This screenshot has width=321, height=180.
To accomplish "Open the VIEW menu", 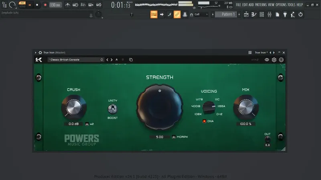I will pyautogui.click(x=271, y=5).
